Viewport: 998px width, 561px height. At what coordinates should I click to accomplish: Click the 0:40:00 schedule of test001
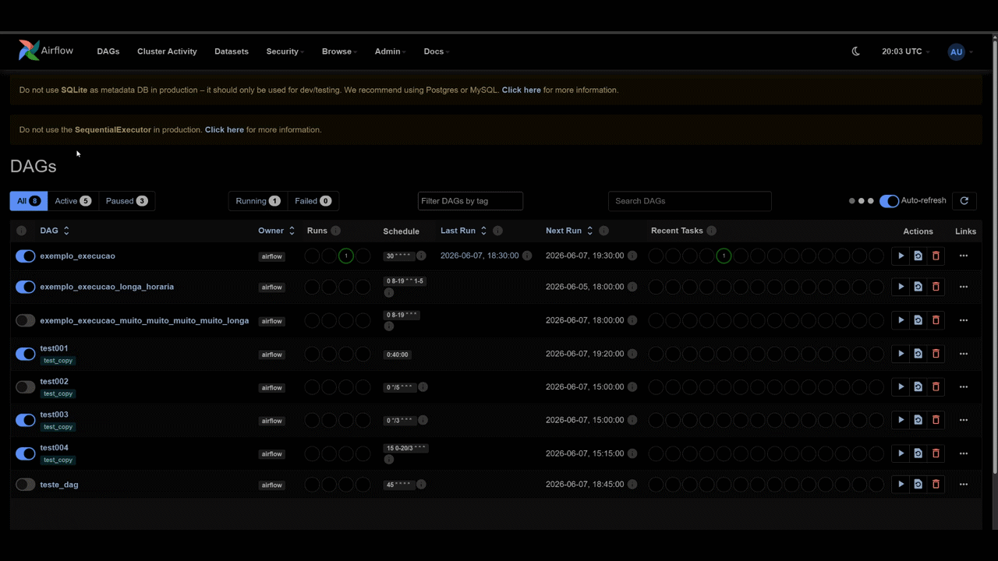[x=398, y=355]
